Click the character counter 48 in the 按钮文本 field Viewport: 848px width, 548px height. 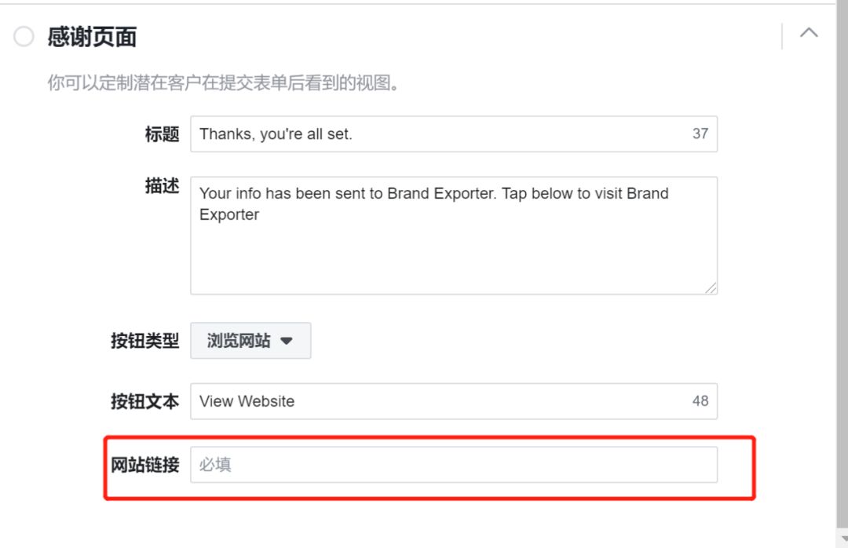click(700, 401)
